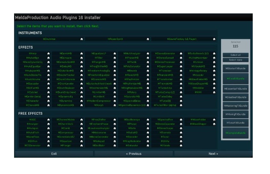Click the home icon beside MAutoAlign
Viewport: 270px width, 174px height.
(48, 58)
